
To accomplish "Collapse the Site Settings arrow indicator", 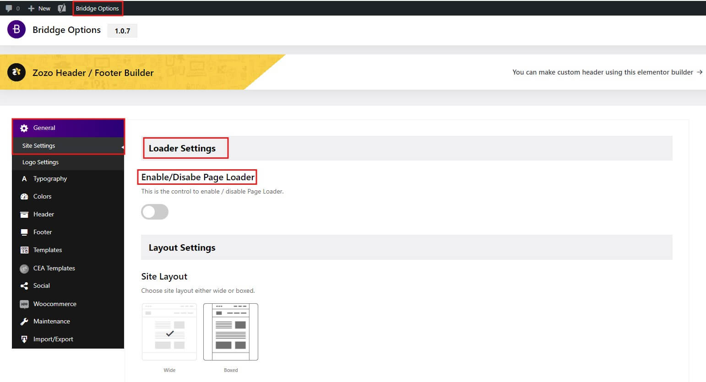I will coord(122,147).
